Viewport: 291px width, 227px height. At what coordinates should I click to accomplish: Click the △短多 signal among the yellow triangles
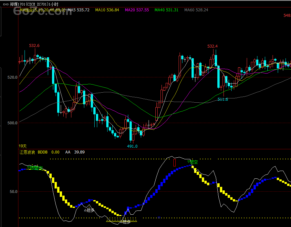(x=125, y=221)
